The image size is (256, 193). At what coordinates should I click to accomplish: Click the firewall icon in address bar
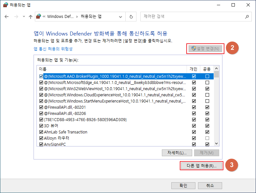(x=38, y=16)
